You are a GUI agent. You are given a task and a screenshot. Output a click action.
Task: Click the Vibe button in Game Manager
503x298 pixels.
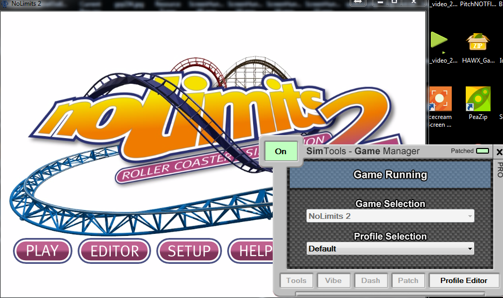coord(333,281)
